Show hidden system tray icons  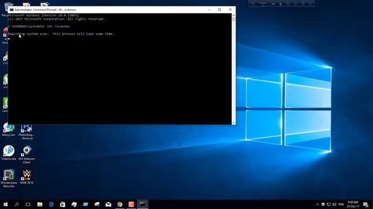317,204
